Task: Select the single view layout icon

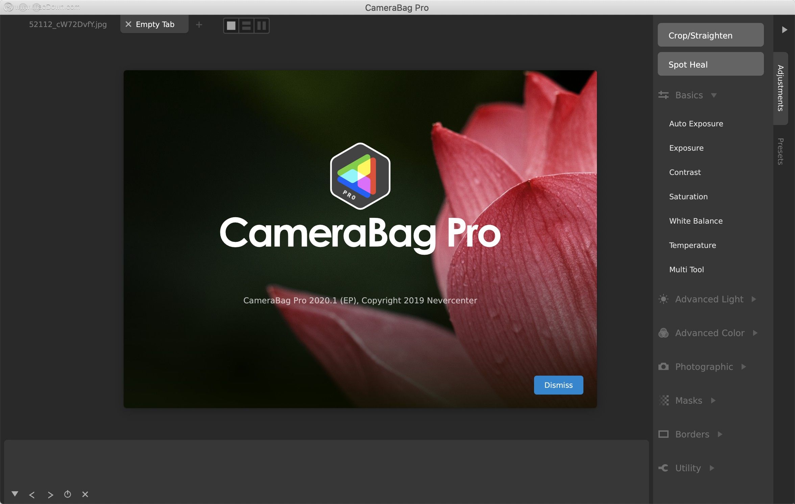Action: 231,26
